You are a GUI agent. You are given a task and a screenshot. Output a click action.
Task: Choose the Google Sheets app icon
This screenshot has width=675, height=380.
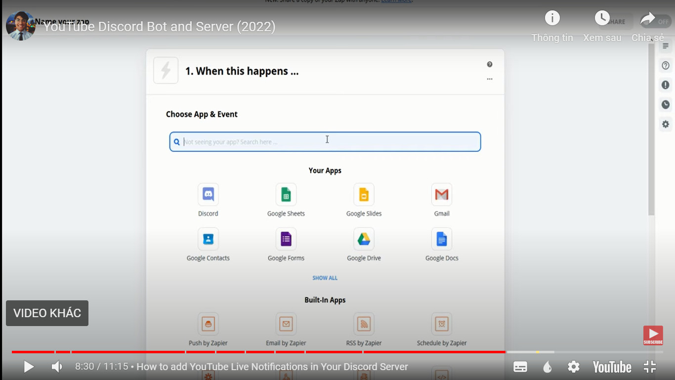pyautogui.click(x=286, y=194)
